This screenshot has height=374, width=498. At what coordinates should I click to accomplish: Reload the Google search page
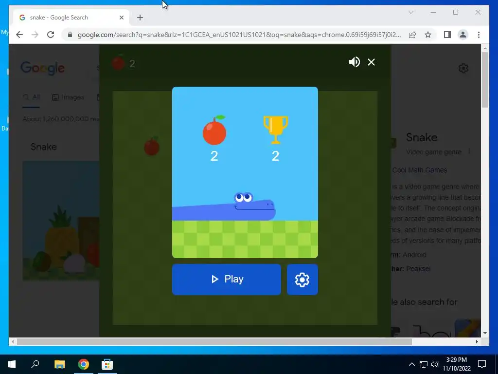51,35
